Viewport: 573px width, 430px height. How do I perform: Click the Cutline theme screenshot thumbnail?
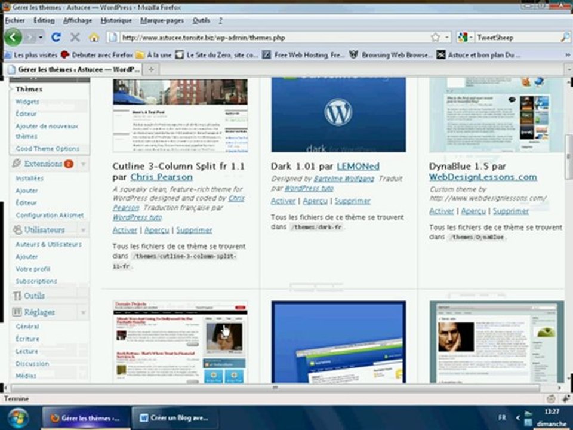click(x=180, y=115)
